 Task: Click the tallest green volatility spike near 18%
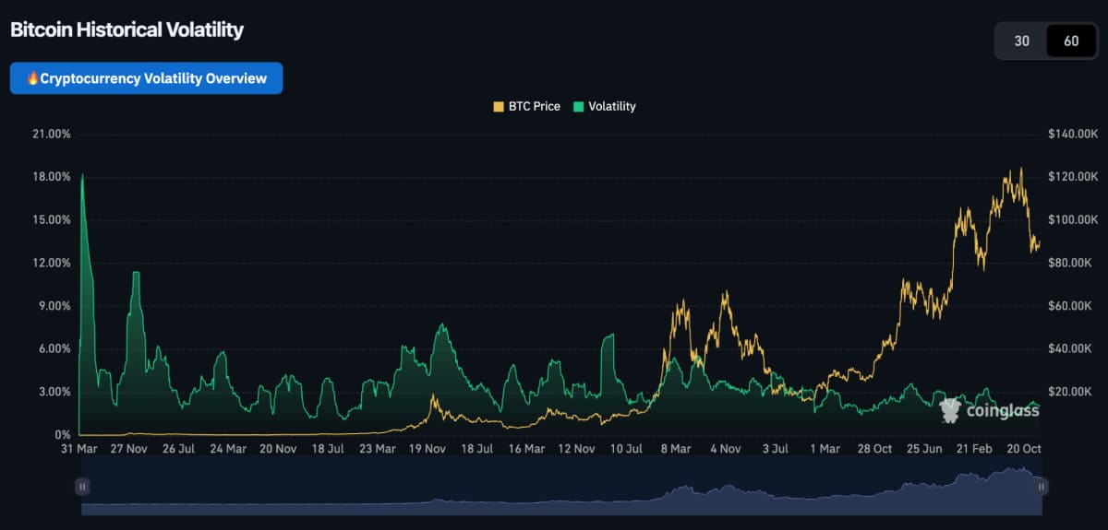click(x=83, y=175)
